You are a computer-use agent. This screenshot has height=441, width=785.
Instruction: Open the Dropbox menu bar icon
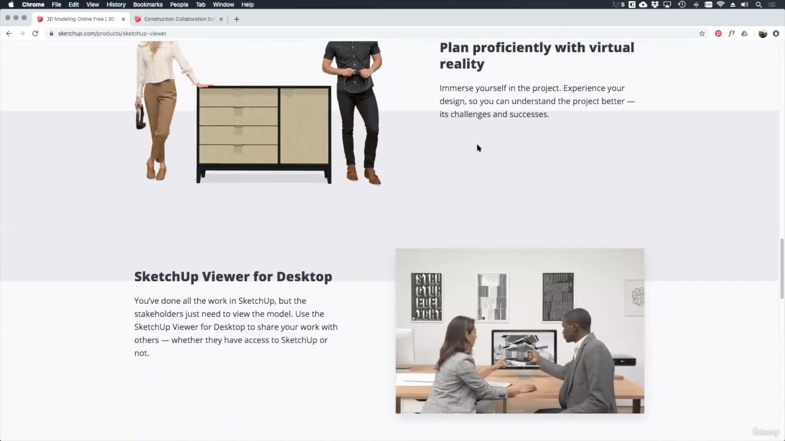[655, 4]
